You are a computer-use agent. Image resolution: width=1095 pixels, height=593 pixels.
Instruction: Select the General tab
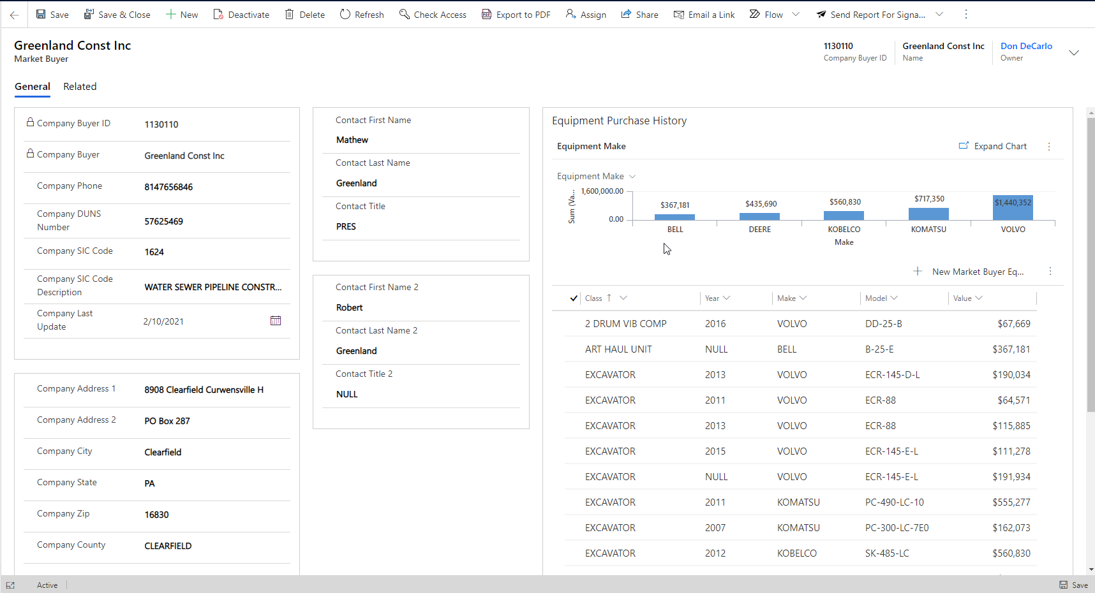pyautogui.click(x=33, y=87)
